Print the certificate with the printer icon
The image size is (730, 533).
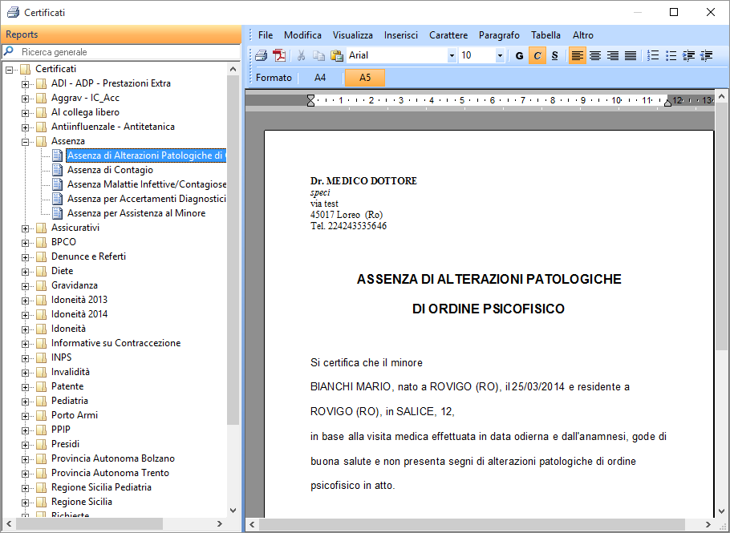point(262,56)
